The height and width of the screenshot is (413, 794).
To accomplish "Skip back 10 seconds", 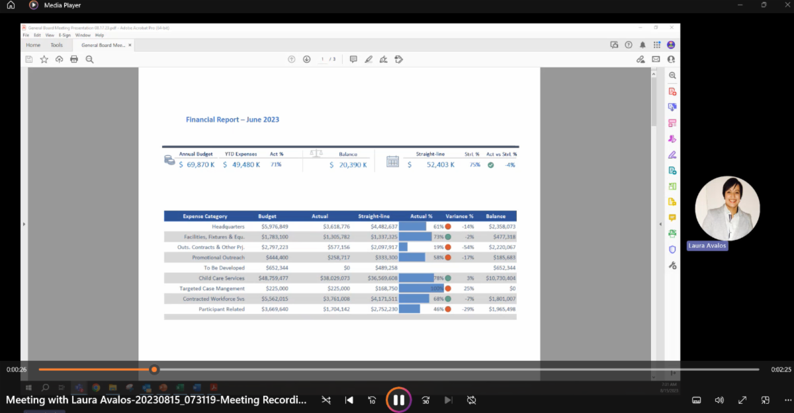I will pos(372,400).
